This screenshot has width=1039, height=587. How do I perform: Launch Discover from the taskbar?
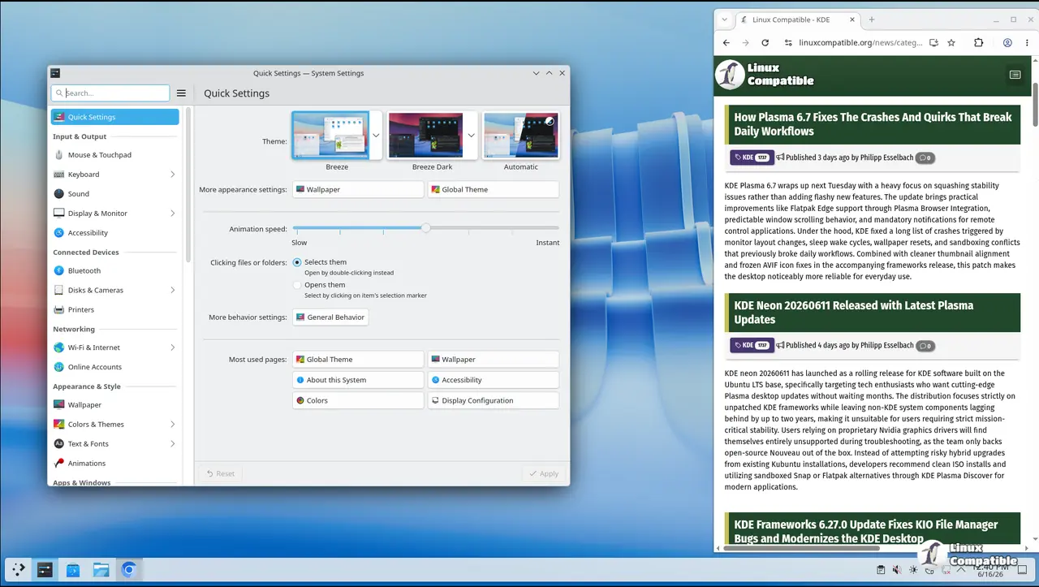pos(73,570)
